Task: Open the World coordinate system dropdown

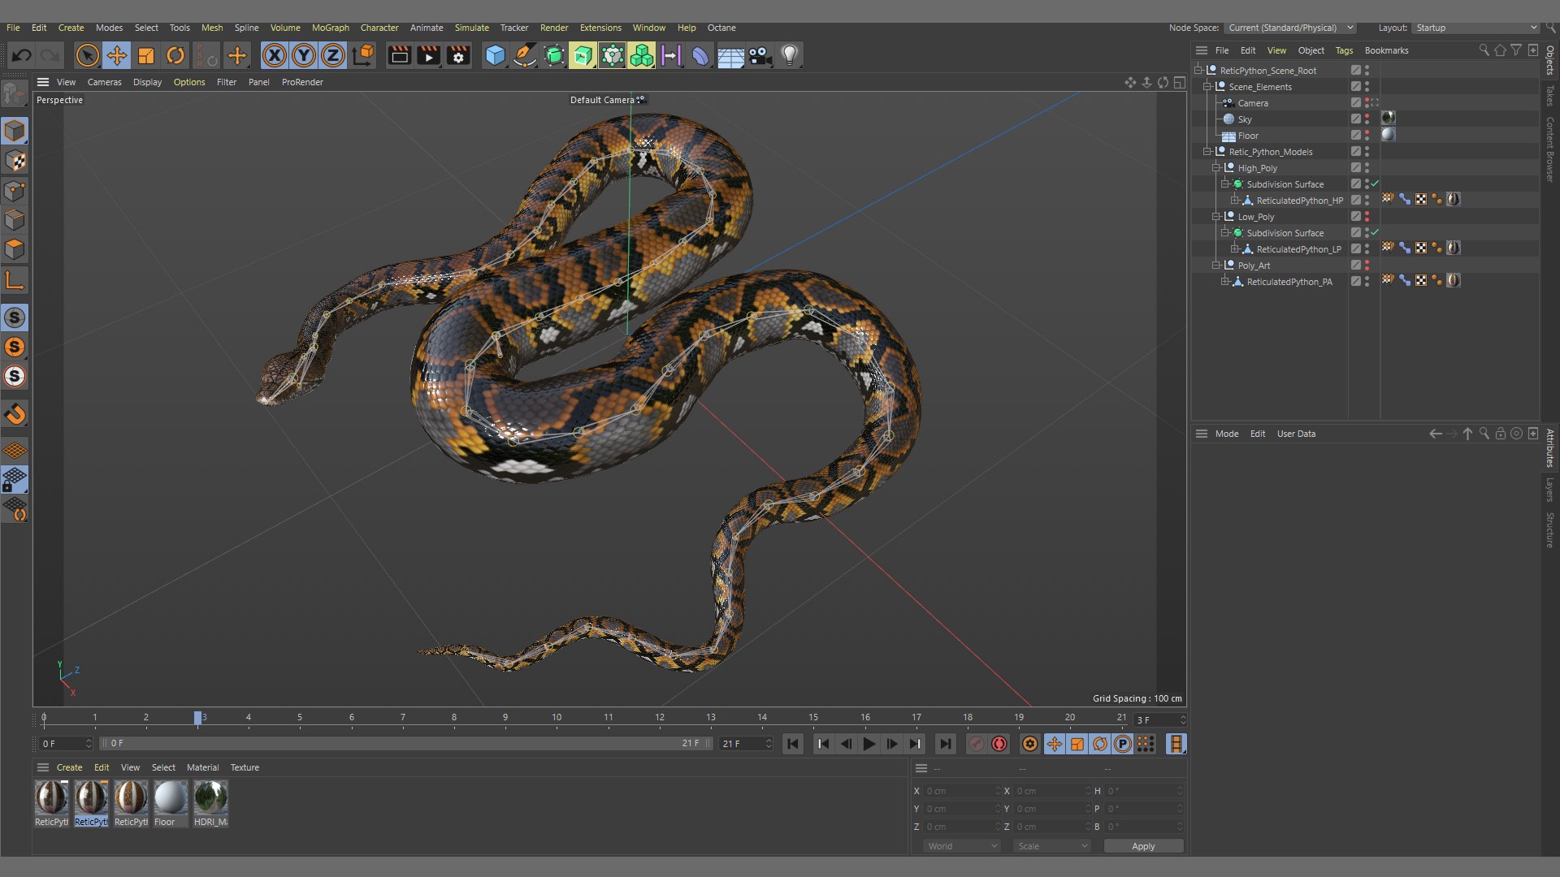Action: tap(962, 846)
